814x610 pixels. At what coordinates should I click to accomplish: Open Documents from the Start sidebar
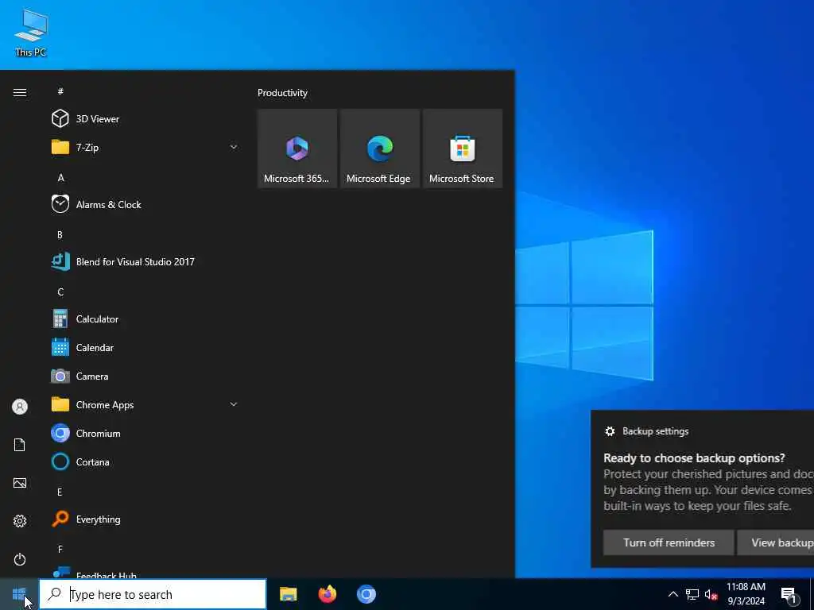(x=20, y=445)
